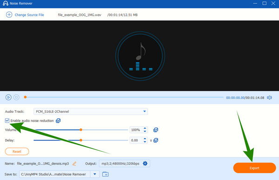Viewport: 279px width, 180px height.
Task: Click apply-to-all icon beside noise reduction
Action: click(58, 121)
